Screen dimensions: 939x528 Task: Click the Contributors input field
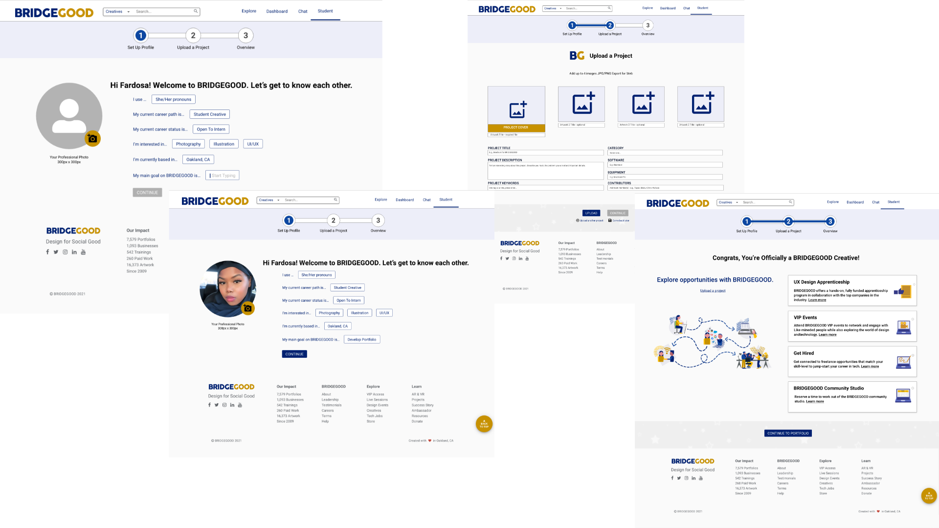coord(665,188)
